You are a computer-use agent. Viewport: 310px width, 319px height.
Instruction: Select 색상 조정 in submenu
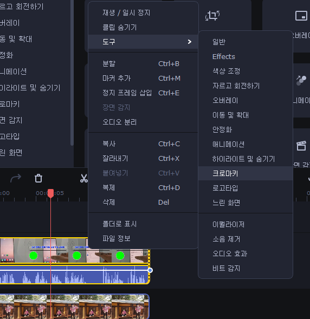[x=246, y=71]
